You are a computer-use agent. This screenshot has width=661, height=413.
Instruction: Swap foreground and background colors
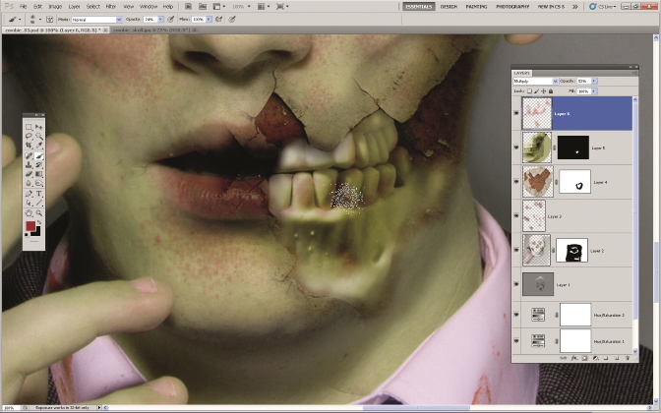pyautogui.click(x=38, y=222)
